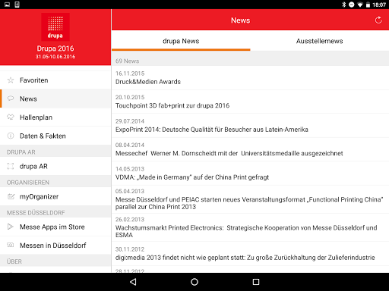Viewport: 389px width, 291px height.
Task: Select the Favoriten star icon
Action: pos(11,80)
